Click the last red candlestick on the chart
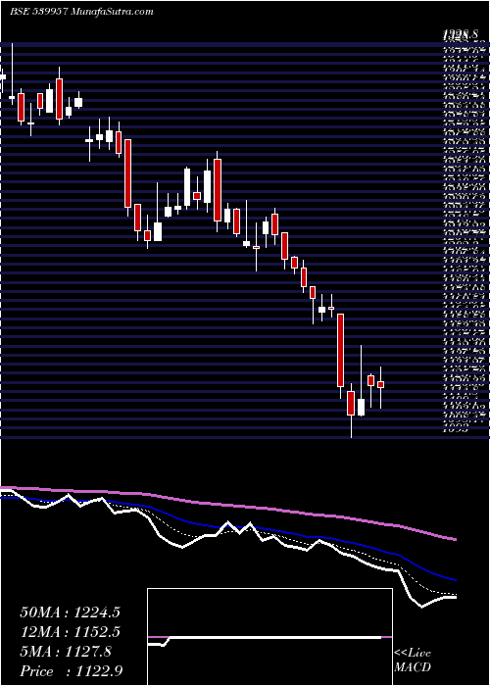The image size is (490, 686). point(380,384)
